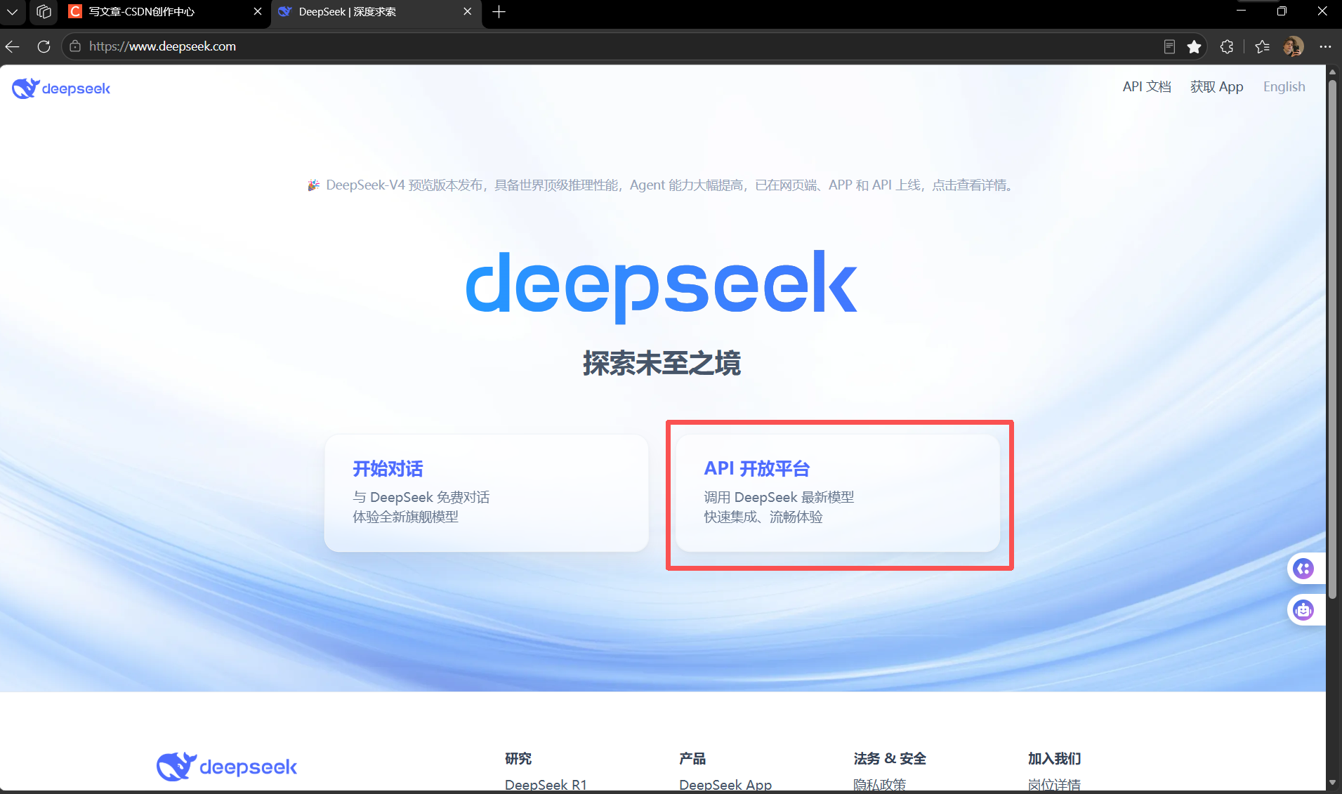Screen dimensions: 1342x794
Task: Open the favorites list icon
Action: [x=1262, y=46]
